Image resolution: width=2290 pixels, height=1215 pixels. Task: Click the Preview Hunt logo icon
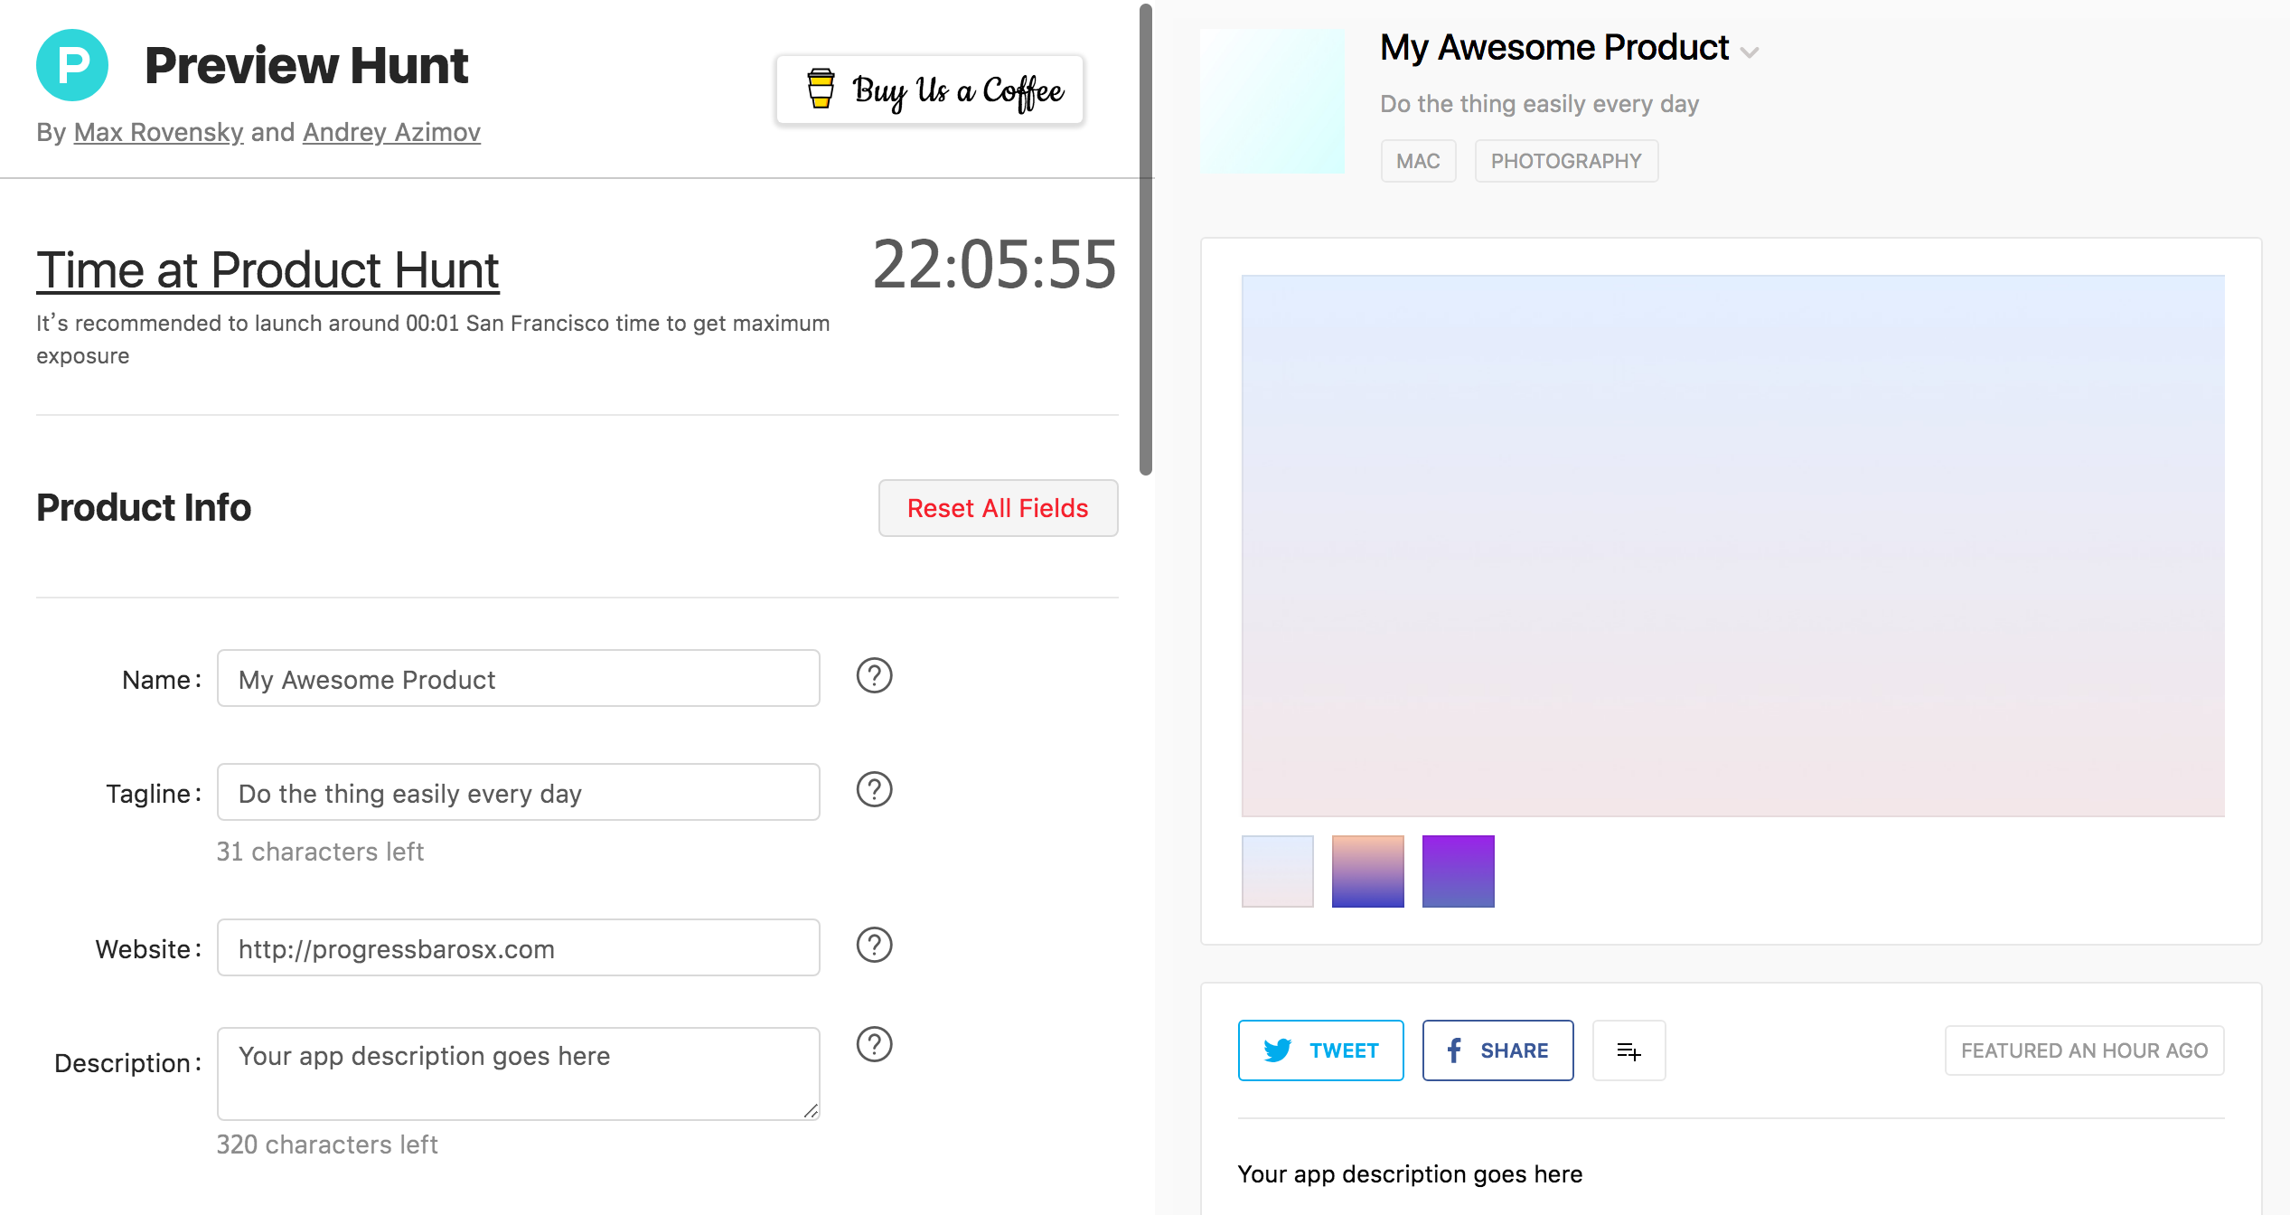(x=72, y=65)
